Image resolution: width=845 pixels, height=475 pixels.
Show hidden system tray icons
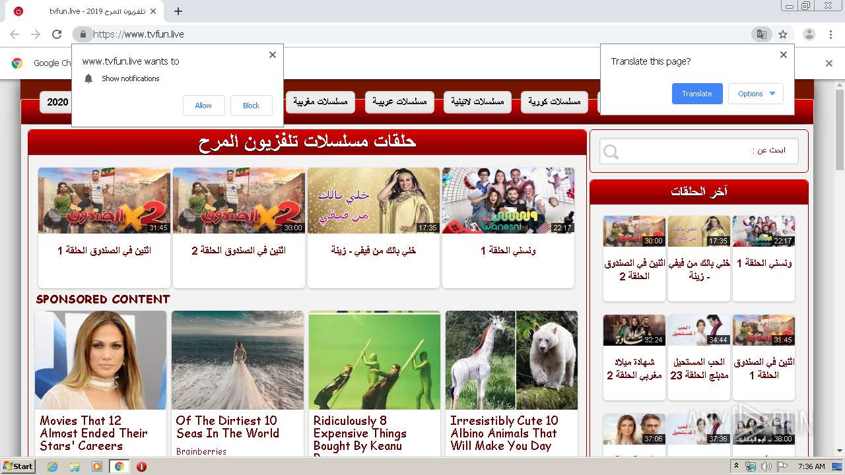coord(736,466)
